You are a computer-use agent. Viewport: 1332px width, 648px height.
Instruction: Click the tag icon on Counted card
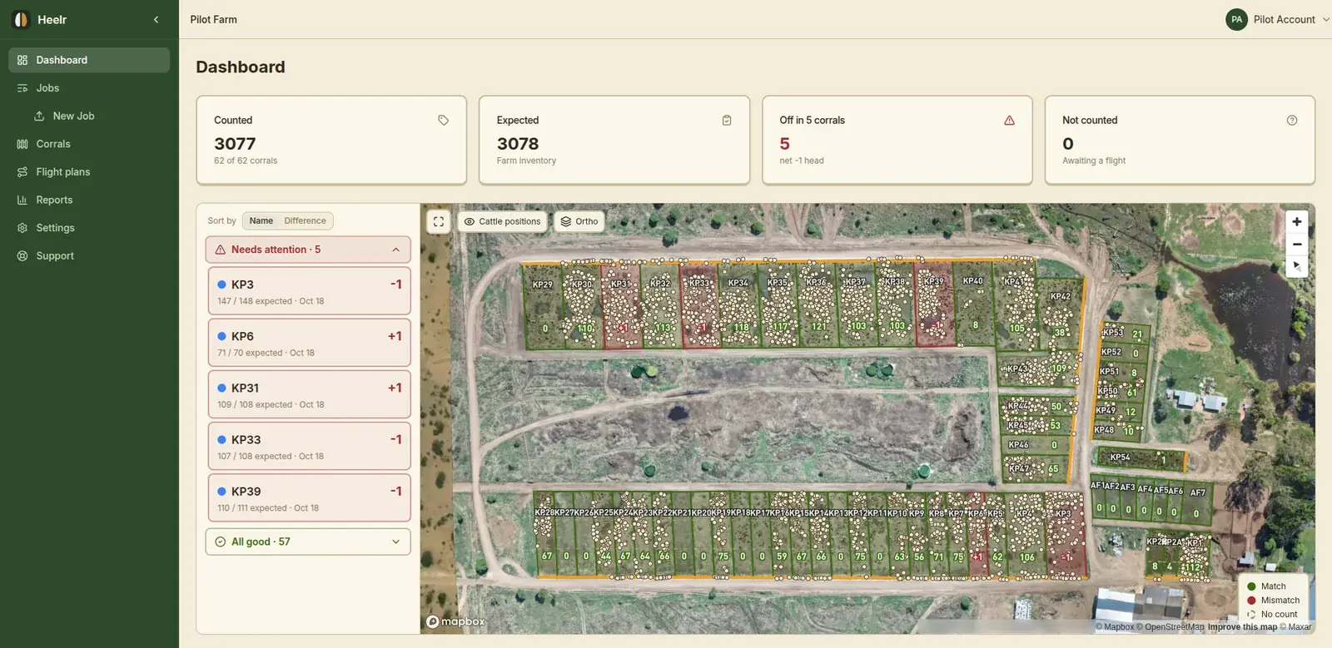pyautogui.click(x=443, y=121)
